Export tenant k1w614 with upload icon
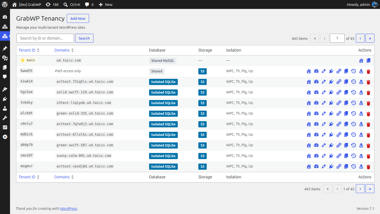Image resolution: width=380 pixels, height=214 pixels. tap(361, 82)
